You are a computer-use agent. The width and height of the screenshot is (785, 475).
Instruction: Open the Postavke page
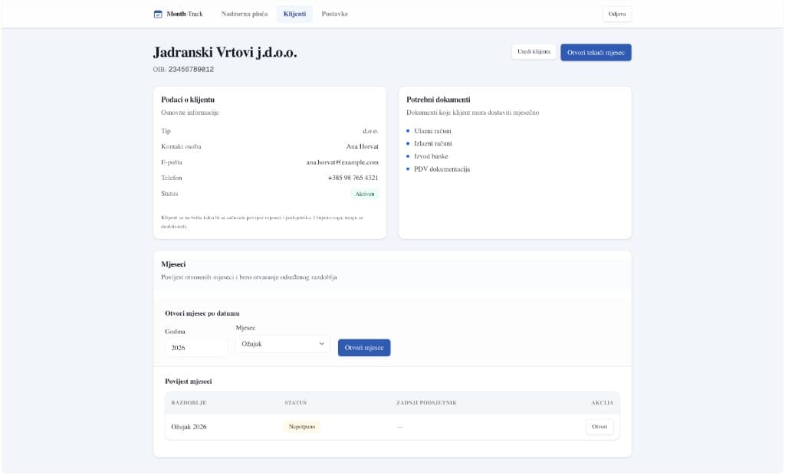pos(335,13)
